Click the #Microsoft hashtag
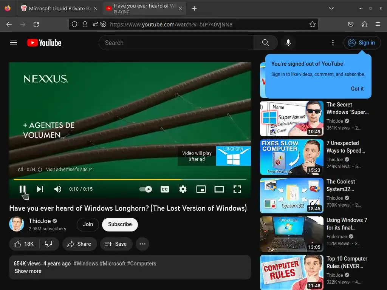387x290 pixels. click(113, 263)
